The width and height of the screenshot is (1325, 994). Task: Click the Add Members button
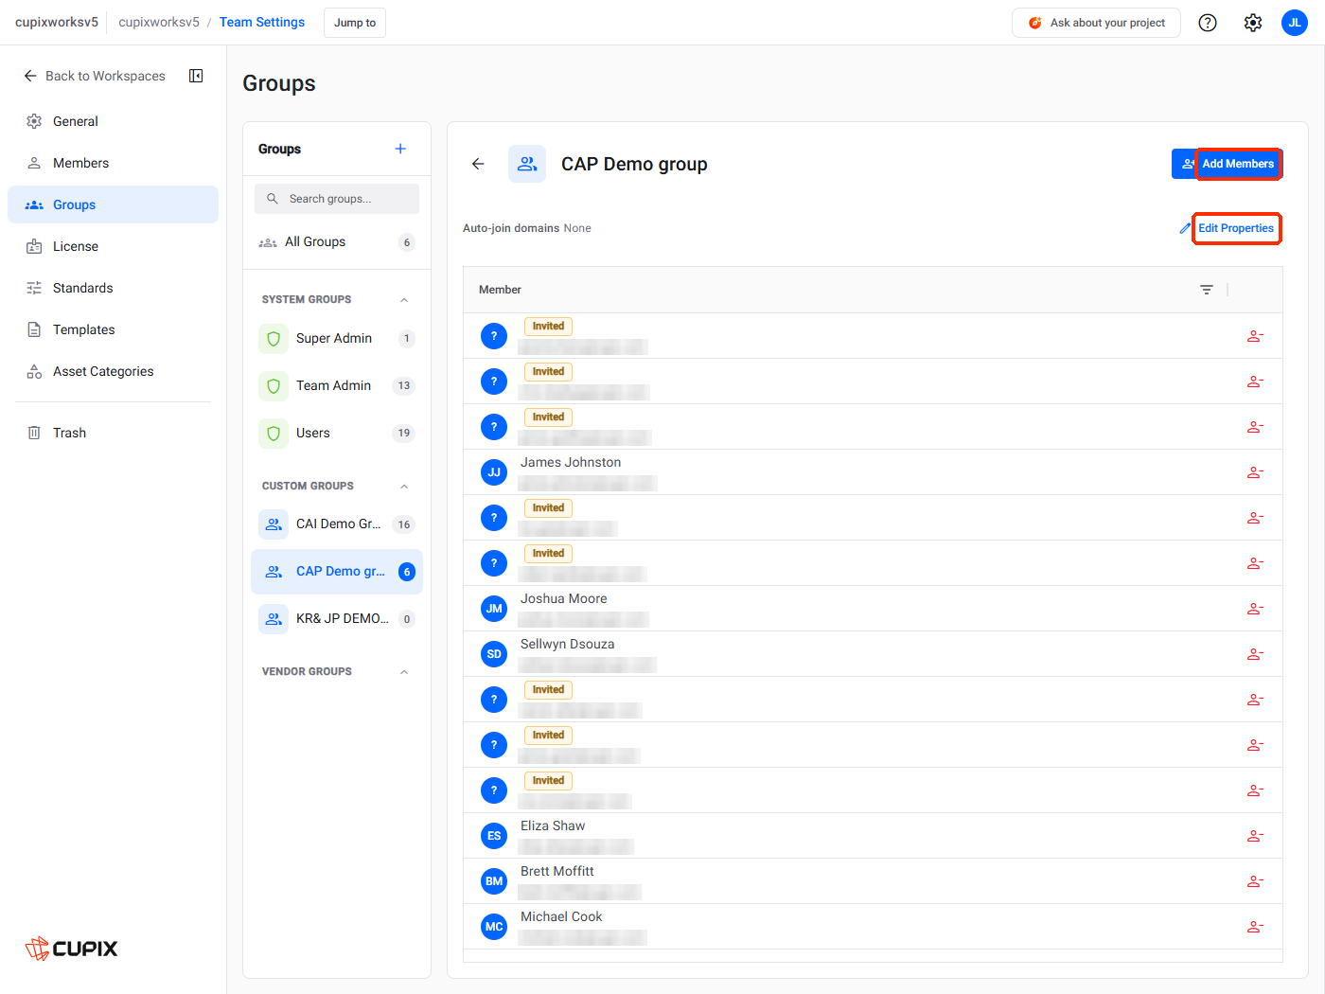[1227, 164]
